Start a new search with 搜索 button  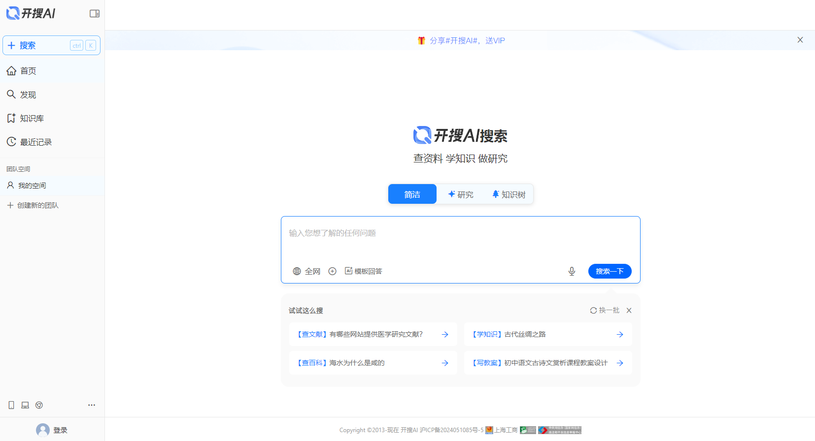click(52, 45)
